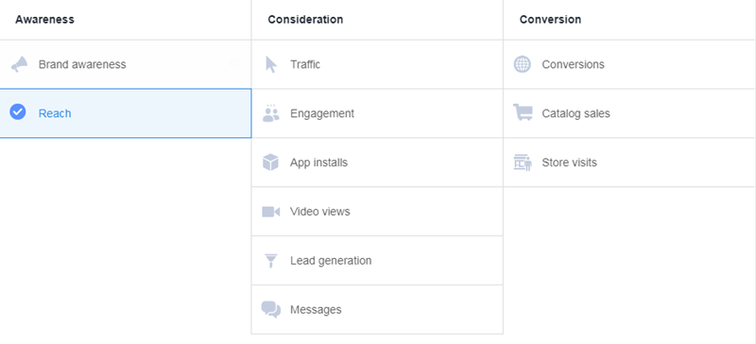The height and width of the screenshot is (344, 756).
Task: Click the blue checkmark next to Reach
Action: [18, 112]
